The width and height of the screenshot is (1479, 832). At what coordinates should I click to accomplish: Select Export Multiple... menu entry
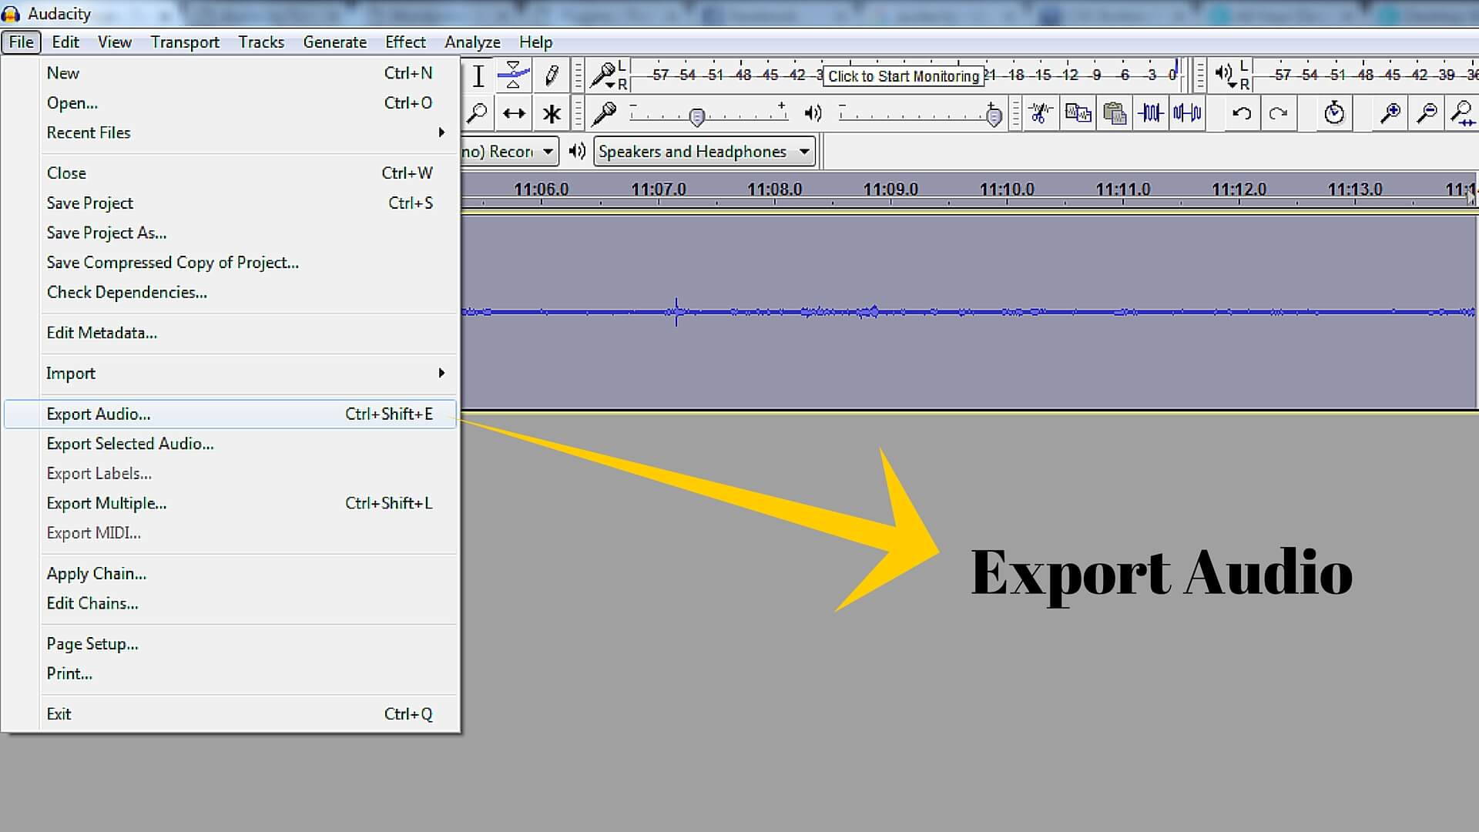[107, 504]
